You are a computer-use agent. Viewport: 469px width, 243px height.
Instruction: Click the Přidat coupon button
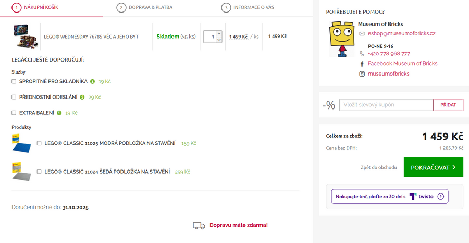tap(448, 105)
